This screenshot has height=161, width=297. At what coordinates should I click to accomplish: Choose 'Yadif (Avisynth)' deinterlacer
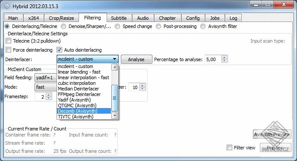[84, 100]
